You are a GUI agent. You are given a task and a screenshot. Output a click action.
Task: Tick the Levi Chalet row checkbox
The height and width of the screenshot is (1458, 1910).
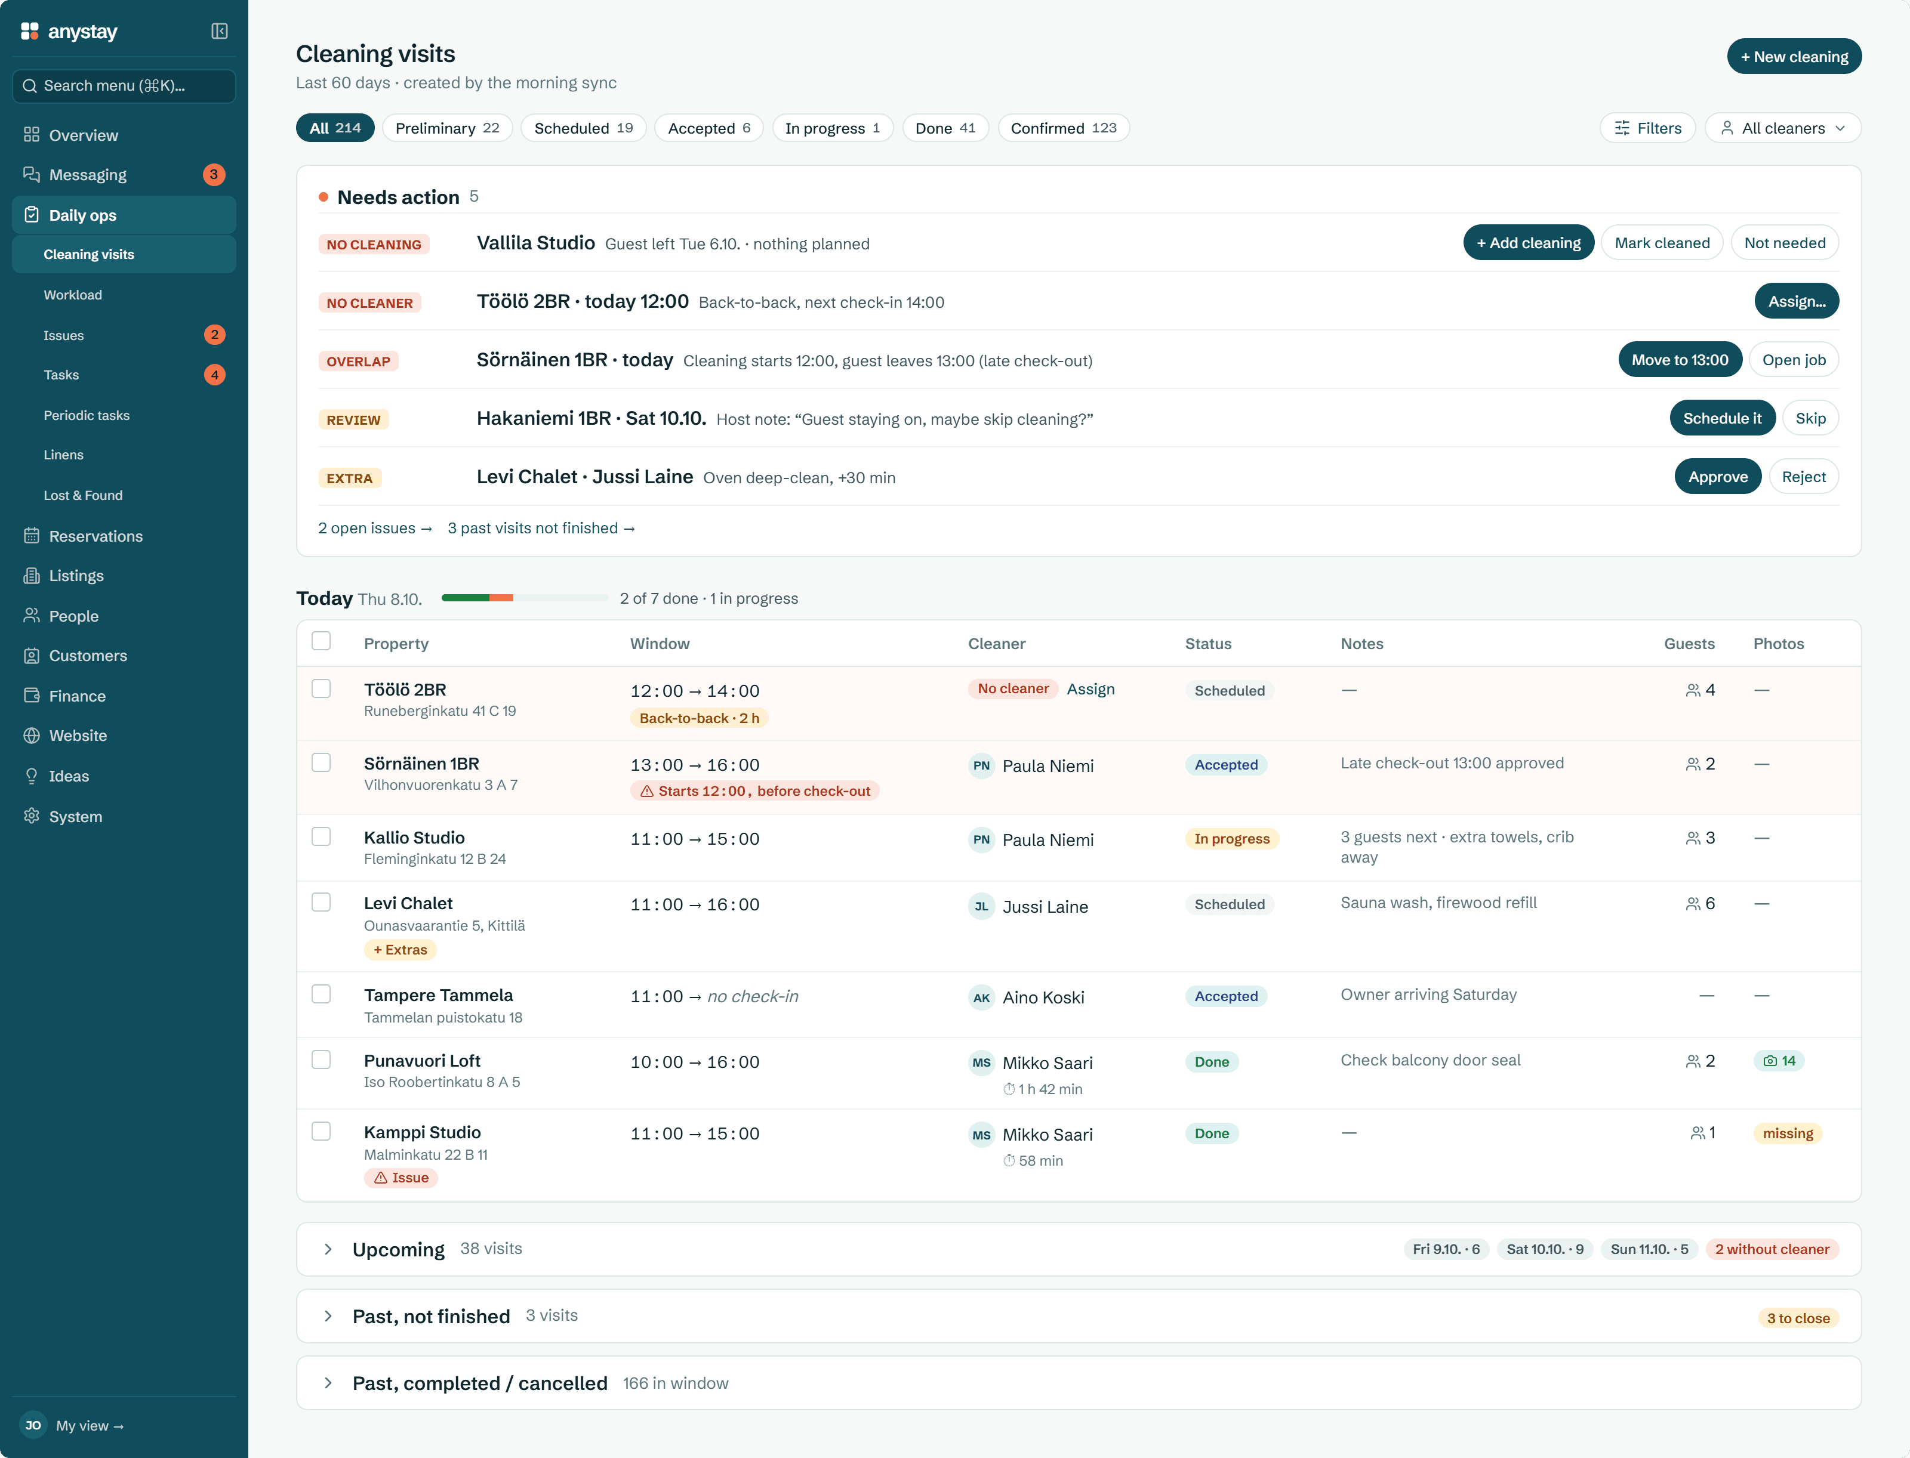pyautogui.click(x=321, y=903)
